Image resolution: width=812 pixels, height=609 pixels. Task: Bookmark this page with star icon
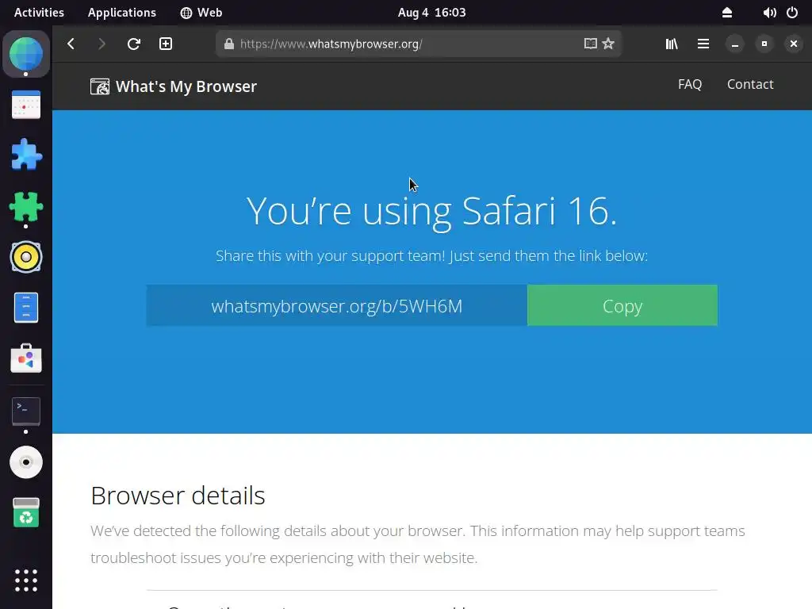coord(608,44)
